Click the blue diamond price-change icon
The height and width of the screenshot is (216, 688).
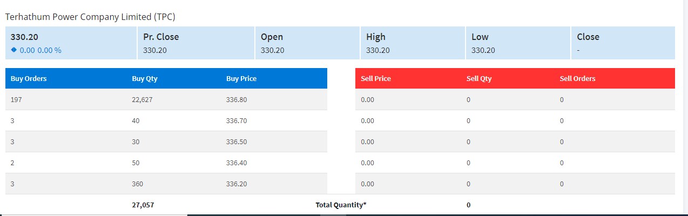(14, 50)
